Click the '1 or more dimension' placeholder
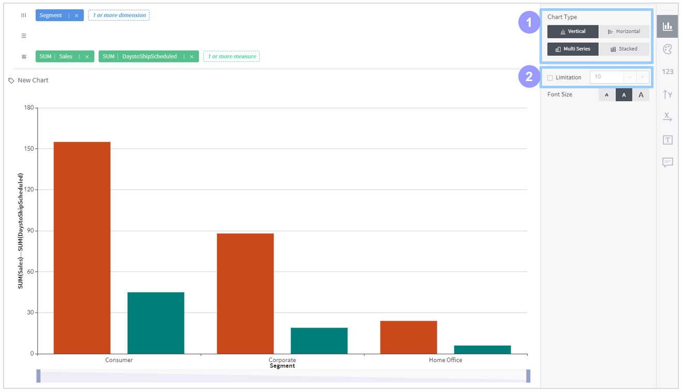683x392 pixels. [x=119, y=15]
